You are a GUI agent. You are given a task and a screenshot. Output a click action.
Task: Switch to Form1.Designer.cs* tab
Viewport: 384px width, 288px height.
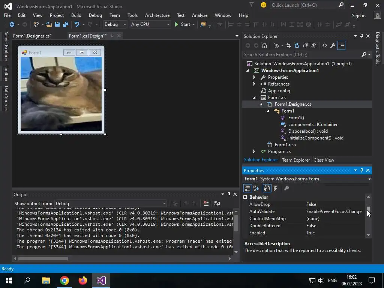pyautogui.click(x=32, y=36)
